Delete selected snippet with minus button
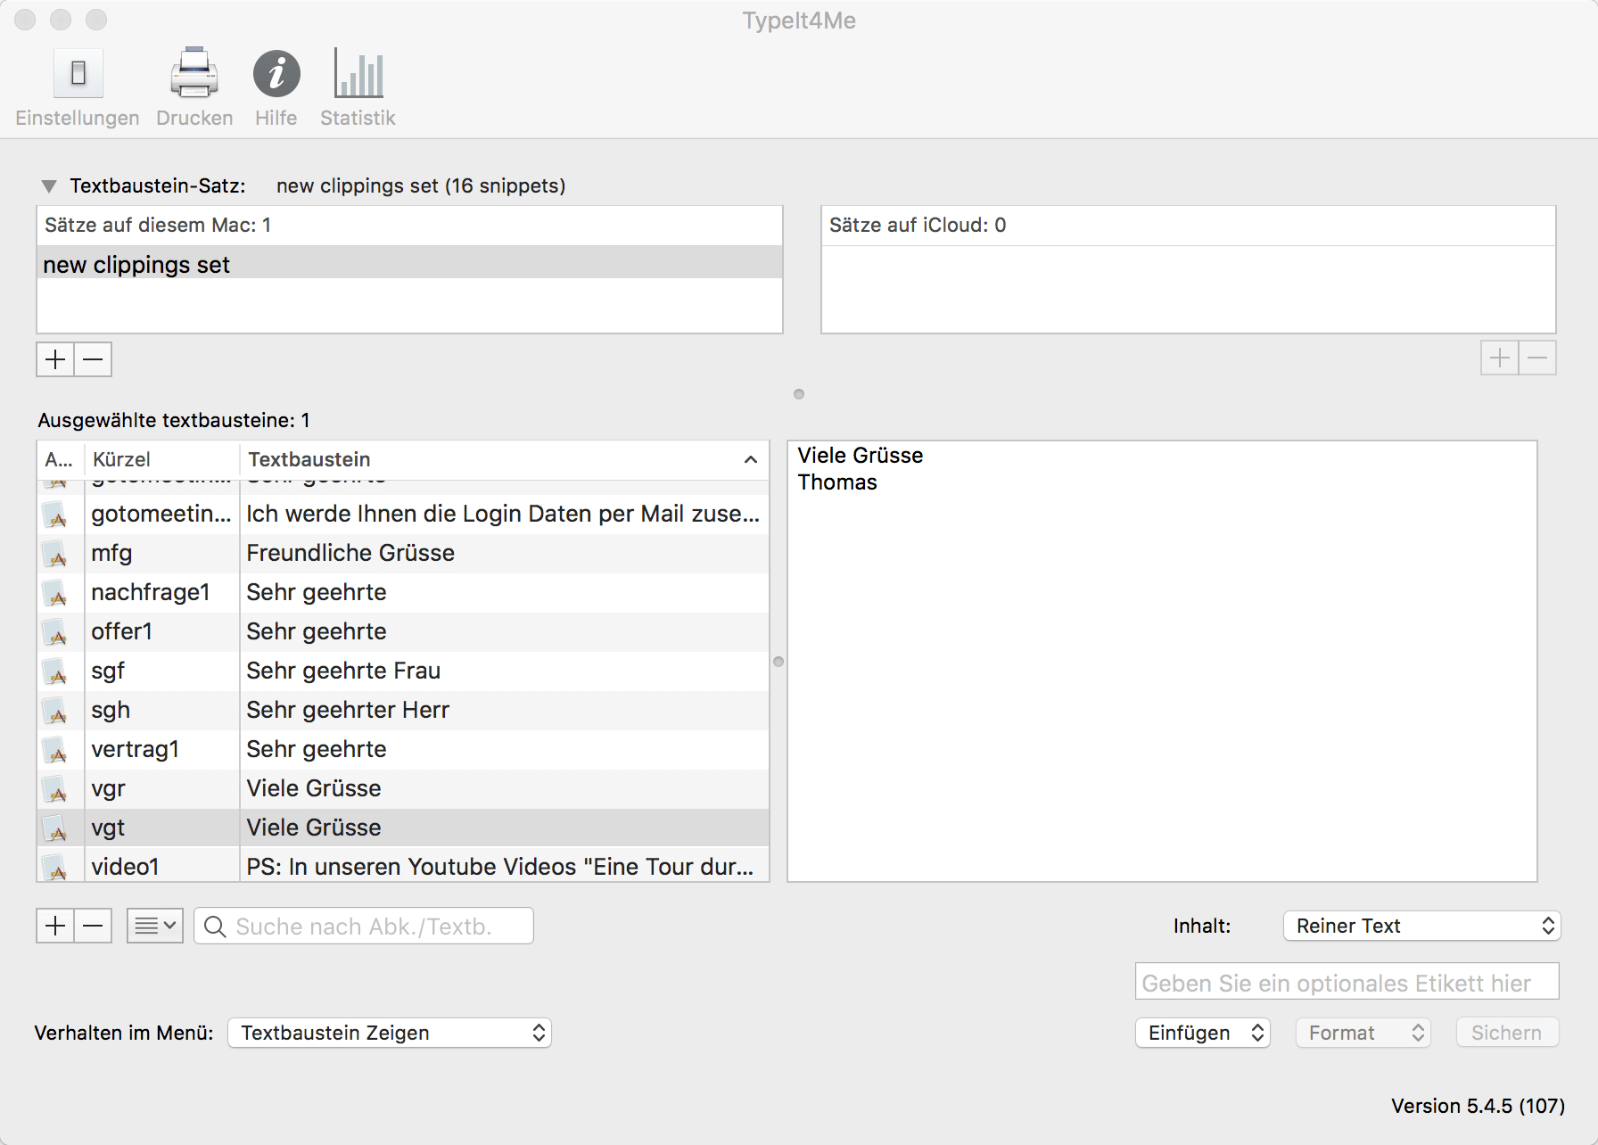Viewport: 1598px width, 1145px height. (x=93, y=926)
